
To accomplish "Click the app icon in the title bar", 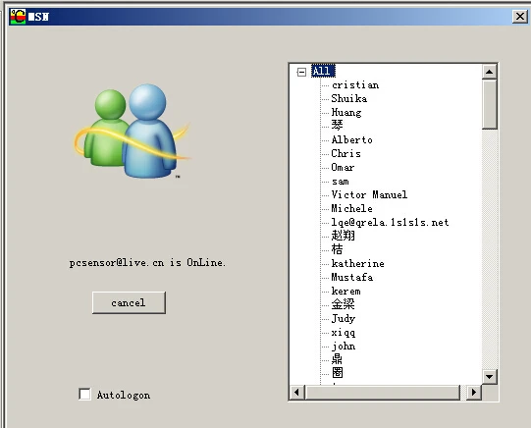I will click(x=18, y=17).
